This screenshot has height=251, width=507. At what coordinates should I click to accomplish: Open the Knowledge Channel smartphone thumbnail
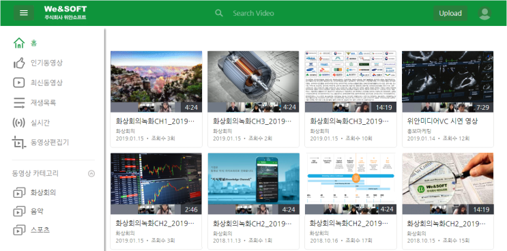coord(253,183)
